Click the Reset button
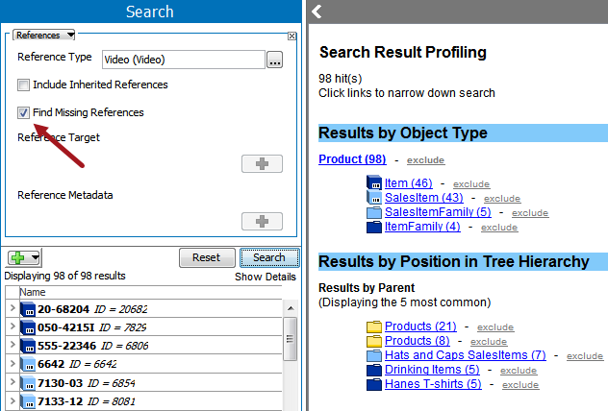The height and width of the screenshot is (411, 608). (x=207, y=257)
